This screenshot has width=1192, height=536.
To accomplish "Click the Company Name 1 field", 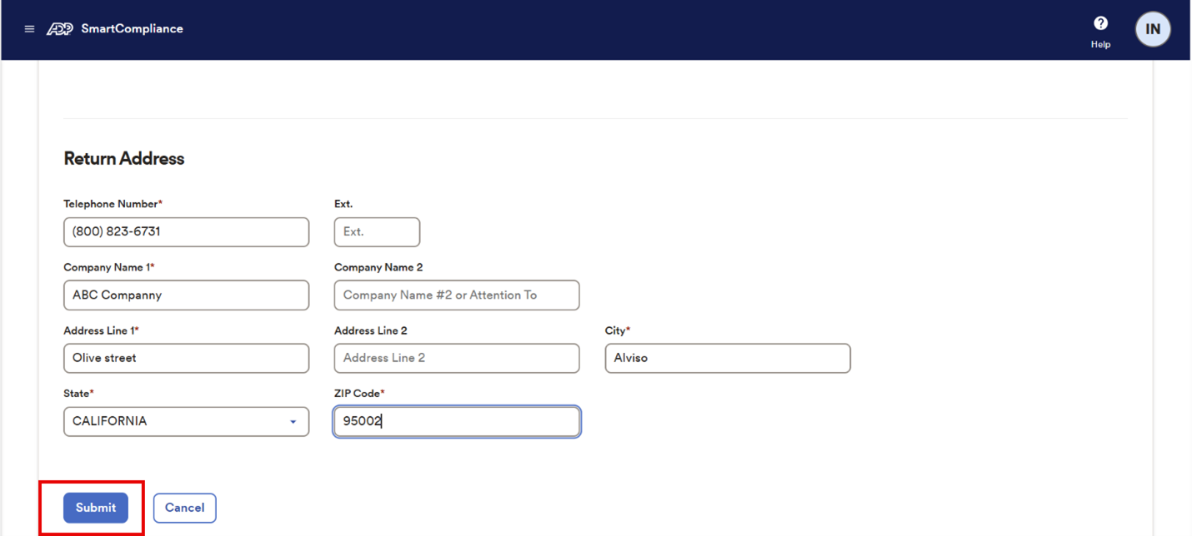I will [186, 295].
